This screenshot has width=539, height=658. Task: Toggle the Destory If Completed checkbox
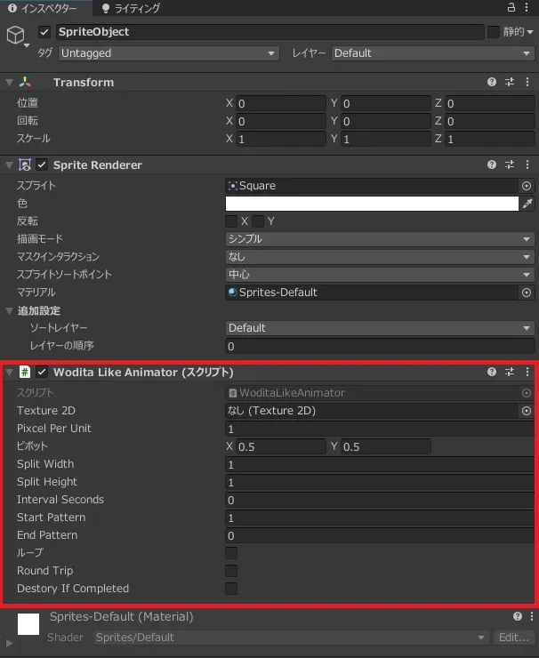[x=231, y=589]
